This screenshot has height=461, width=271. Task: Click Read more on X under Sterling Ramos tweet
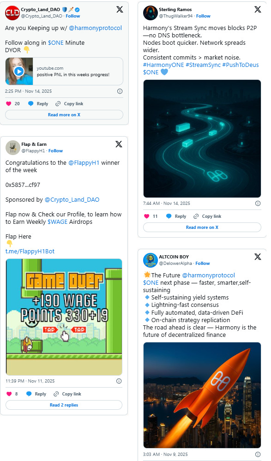(x=202, y=227)
